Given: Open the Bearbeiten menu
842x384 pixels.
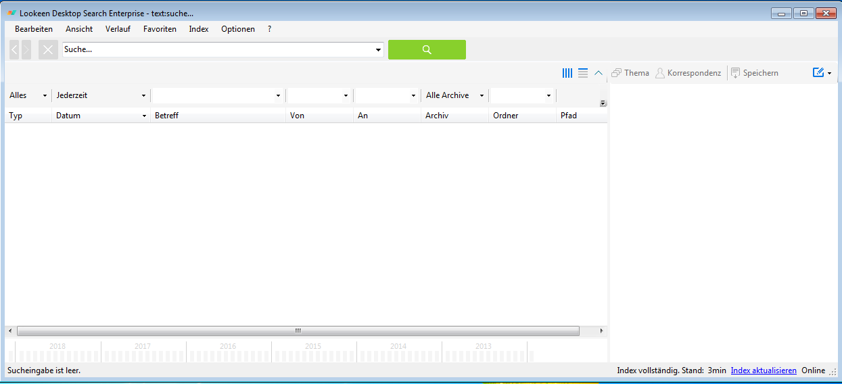Looking at the screenshot, I should pyautogui.click(x=34, y=29).
